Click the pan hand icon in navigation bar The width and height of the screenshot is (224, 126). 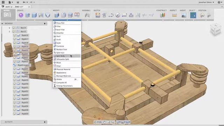click(104, 122)
